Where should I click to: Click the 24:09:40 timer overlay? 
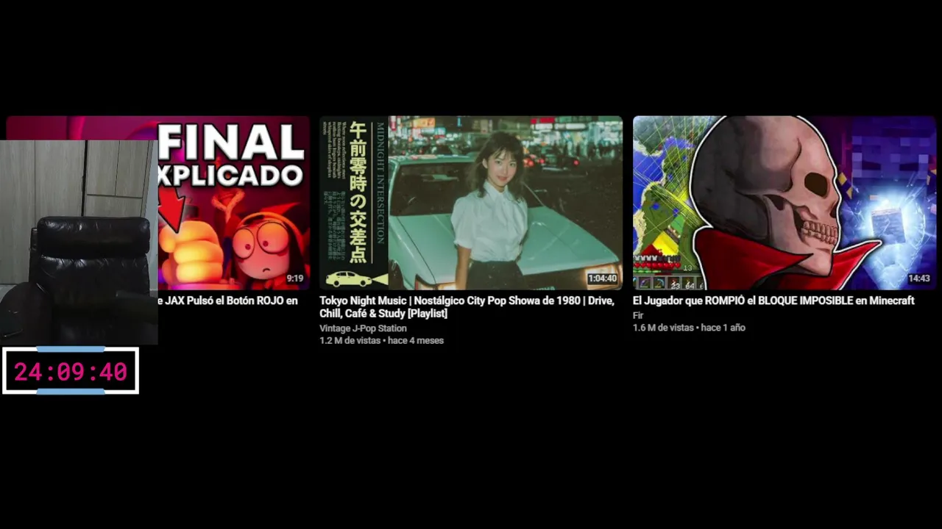point(71,371)
